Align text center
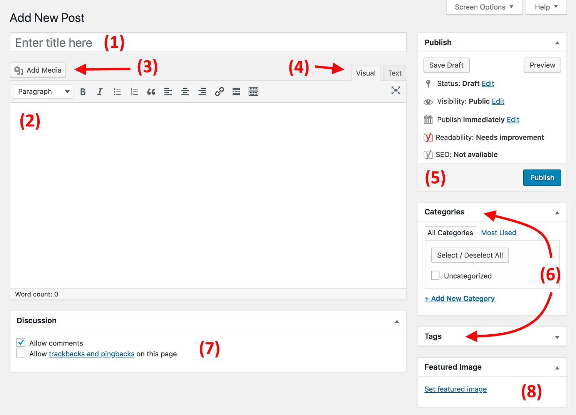The image size is (576, 415). click(185, 91)
